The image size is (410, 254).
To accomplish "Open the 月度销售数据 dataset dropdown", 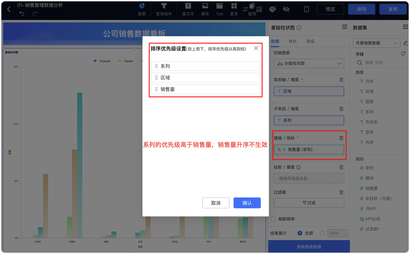I will click(376, 43).
